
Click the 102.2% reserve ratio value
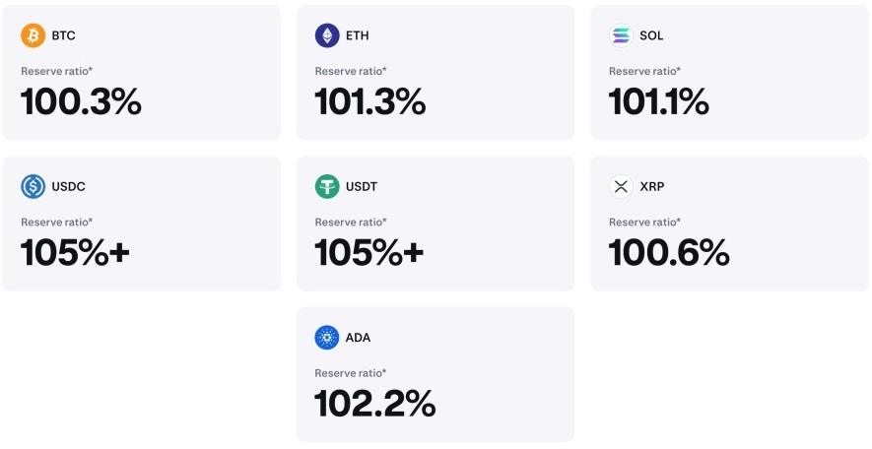pos(375,404)
